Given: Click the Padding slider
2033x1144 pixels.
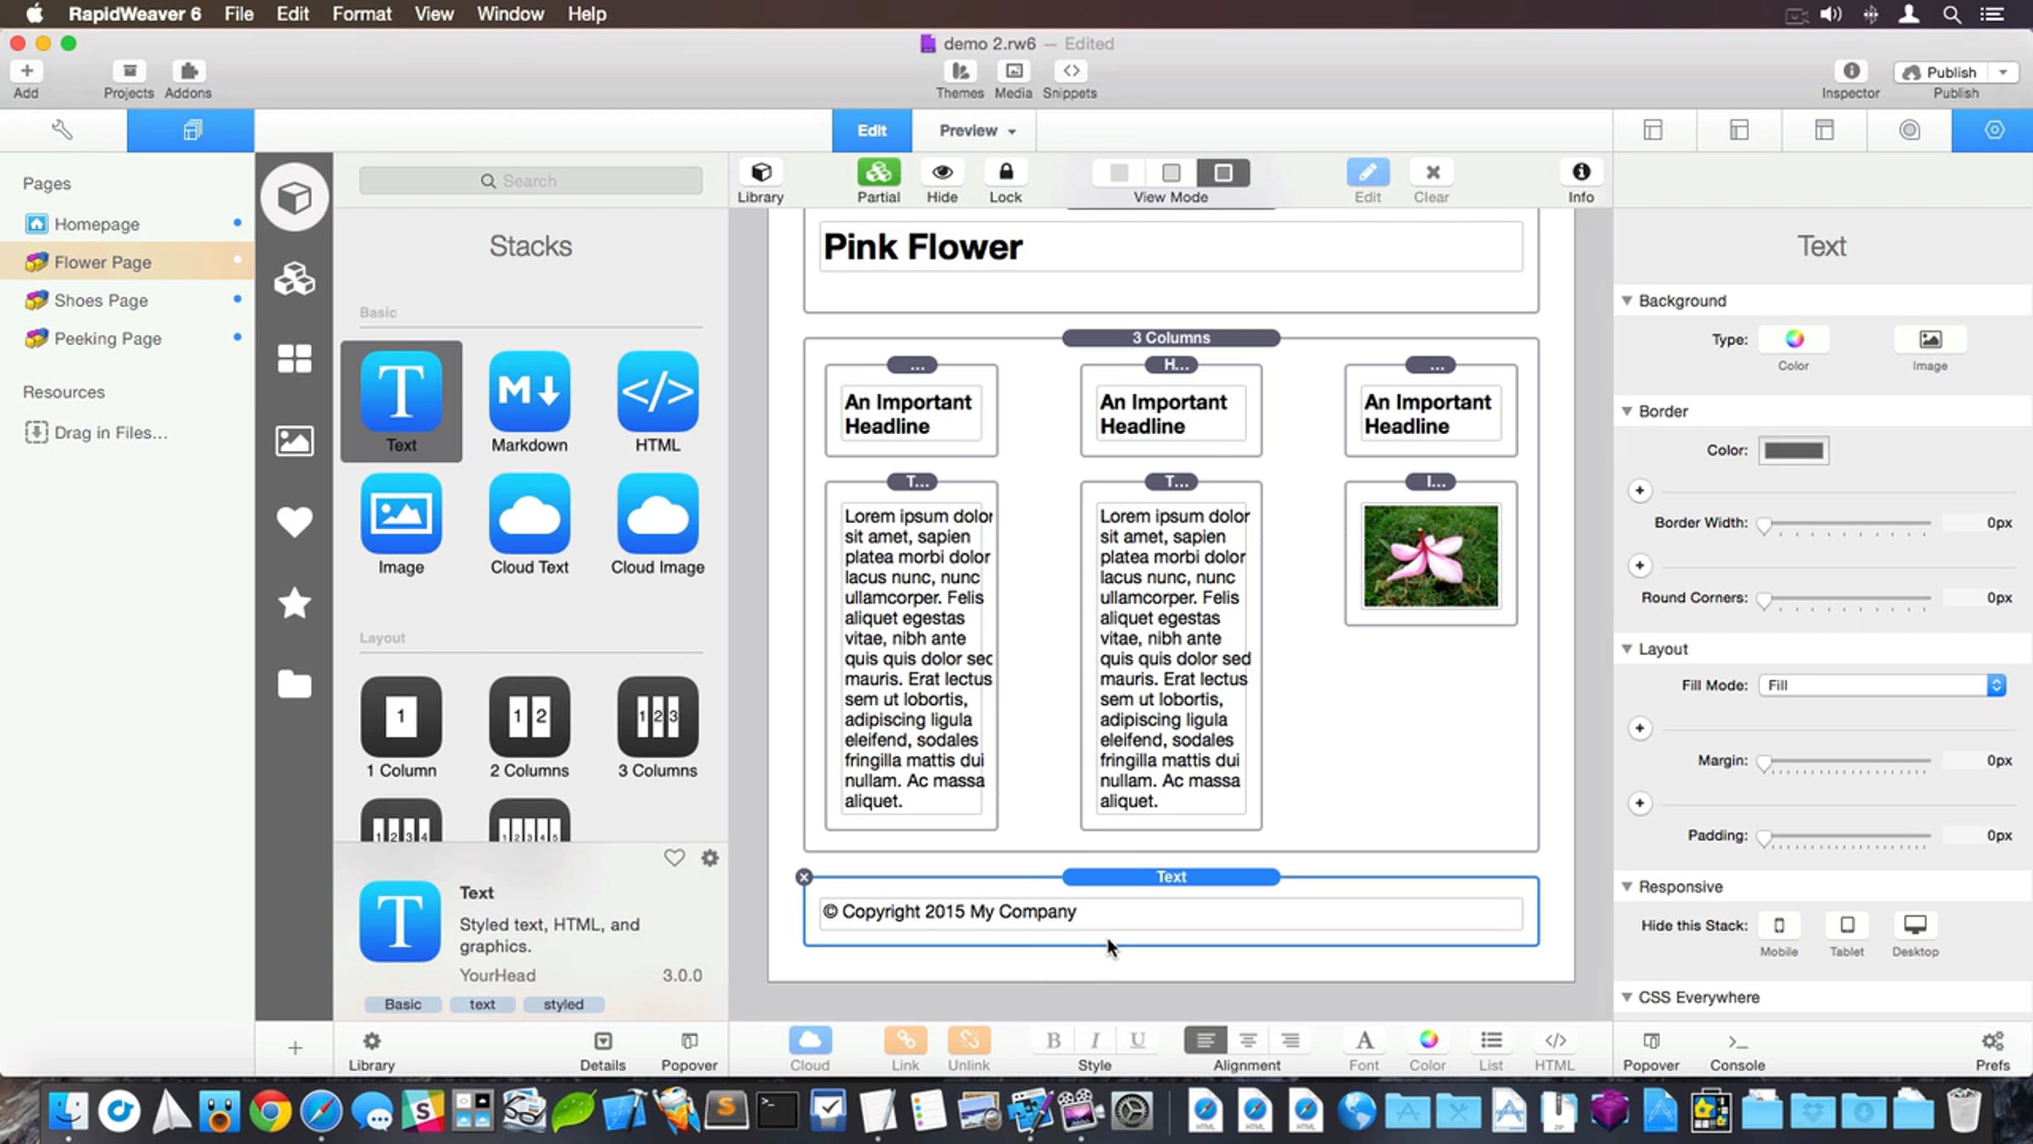Looking at the screenshot, I should (x=1847, y=836).
